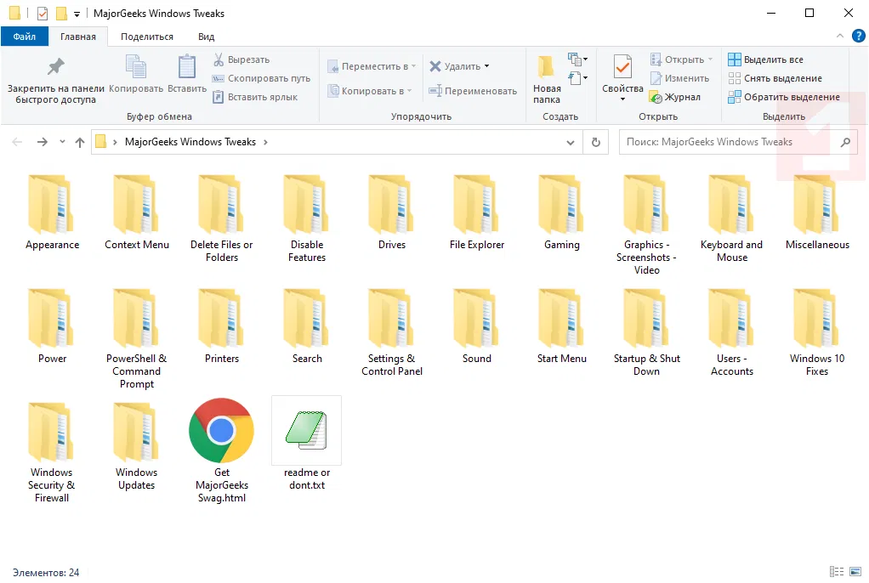869x583 pixels.
Task: Open new item dropdown in Создать group
Action: [577, 59]
